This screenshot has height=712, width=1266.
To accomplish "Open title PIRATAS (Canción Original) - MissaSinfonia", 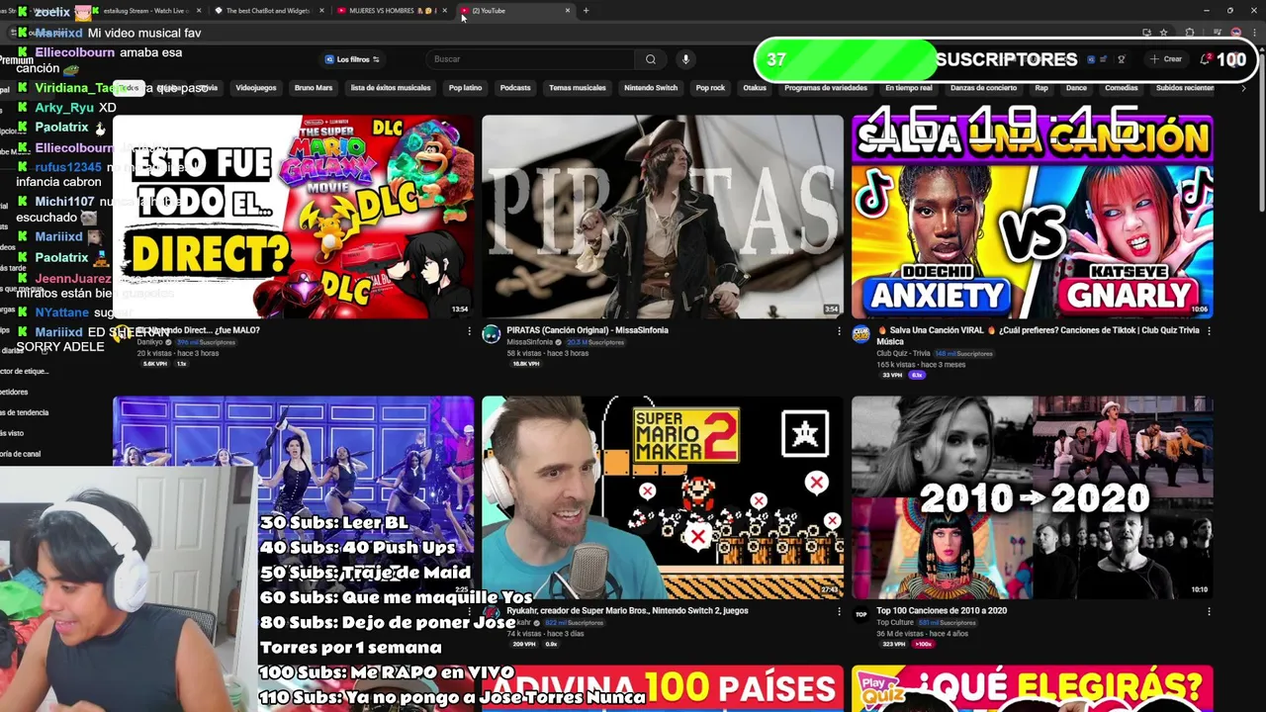I will [588, 330].
